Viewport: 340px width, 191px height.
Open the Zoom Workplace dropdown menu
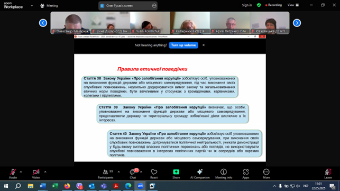coord(32,6)
